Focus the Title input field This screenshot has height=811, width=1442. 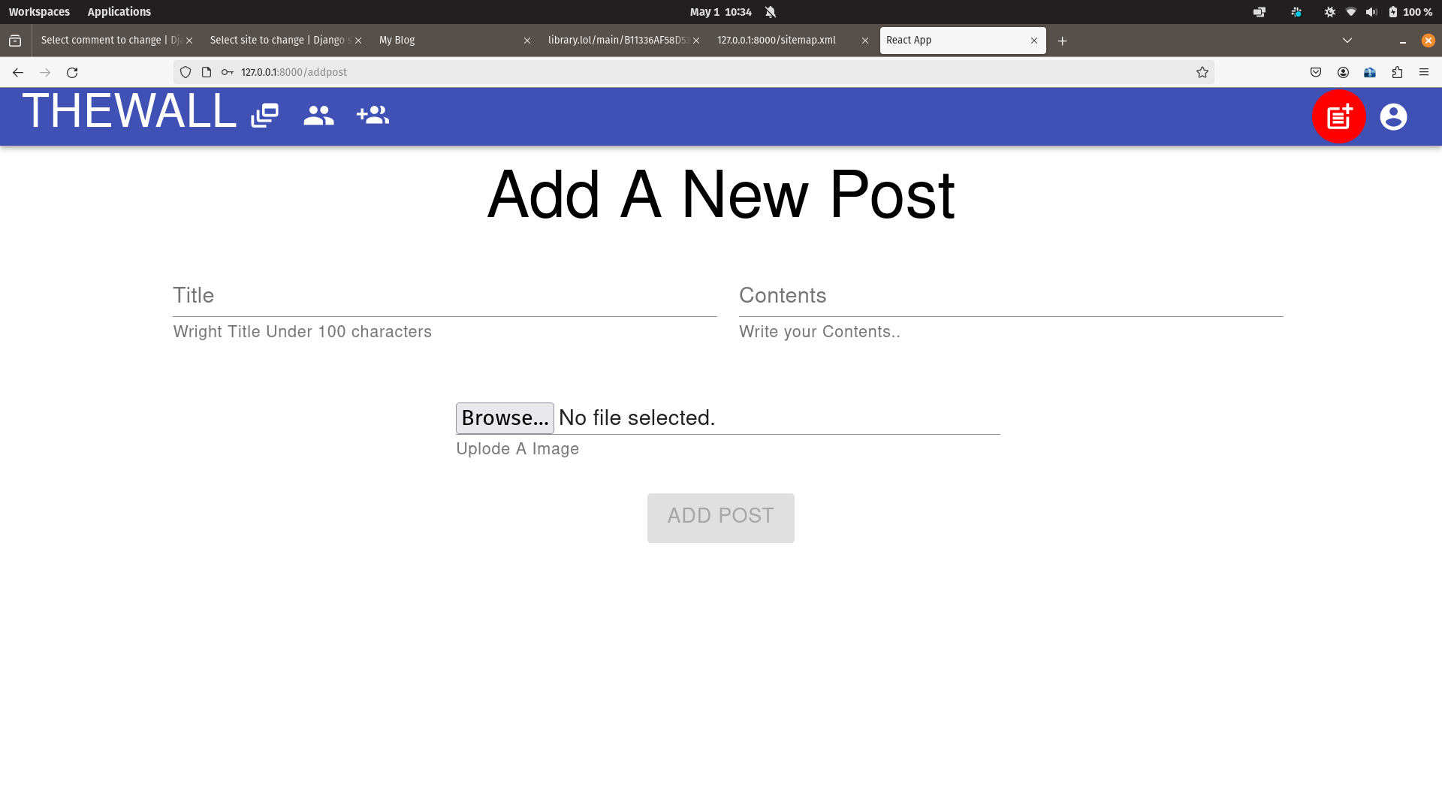coord(445,296)
